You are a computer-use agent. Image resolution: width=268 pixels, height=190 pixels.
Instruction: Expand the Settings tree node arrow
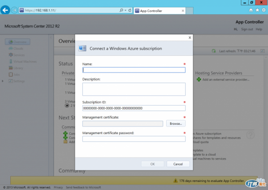(3, 81)
